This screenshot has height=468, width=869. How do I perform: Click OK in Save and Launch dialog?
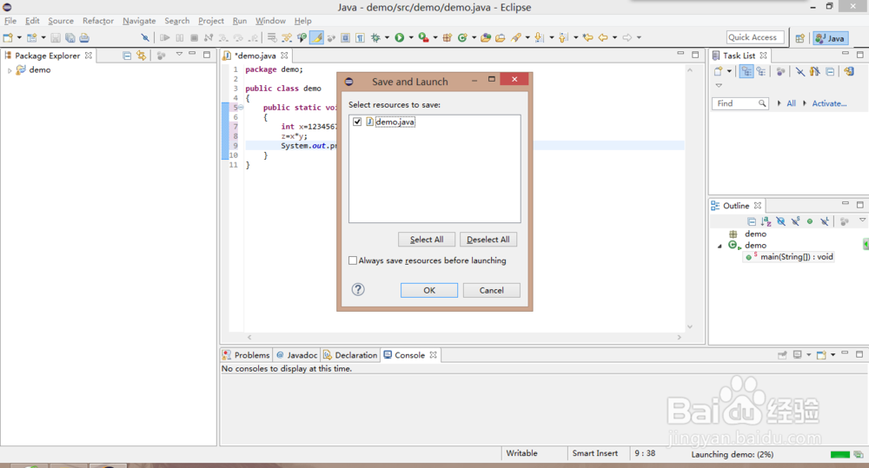(429, 290)
